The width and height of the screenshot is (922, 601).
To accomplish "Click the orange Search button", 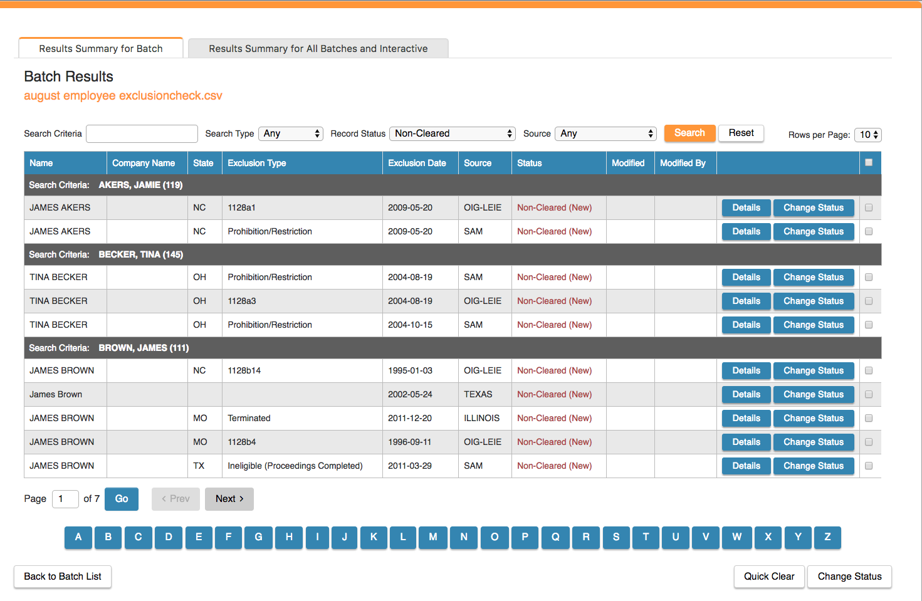I will coord(689,133).
